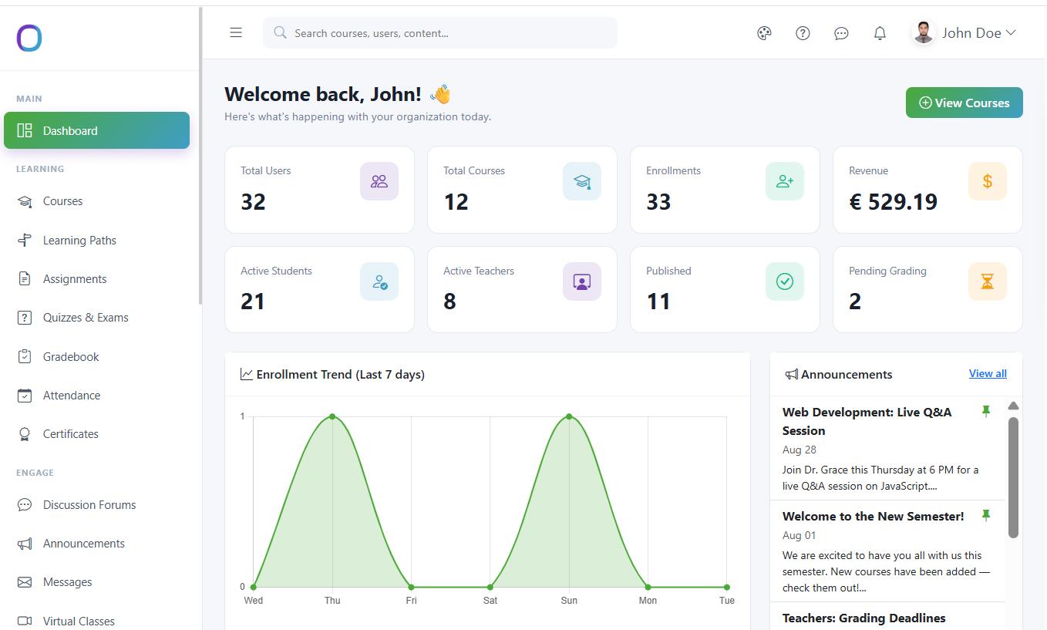Click the Active Students person-check icon
This screenshot has height=630, width=1047.
(x=379, y=281)
